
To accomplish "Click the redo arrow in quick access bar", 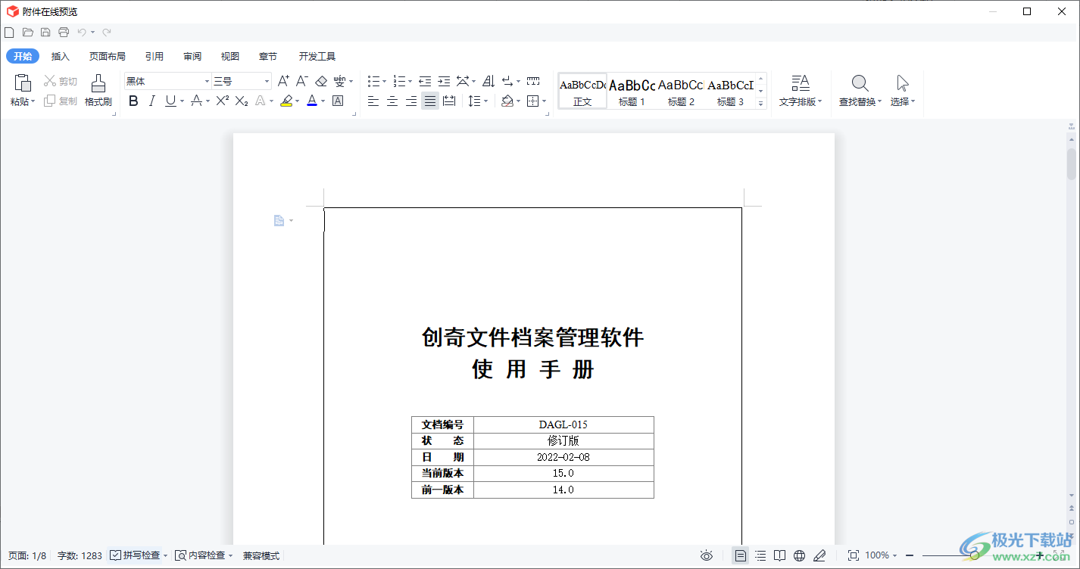I will [107, 32].
